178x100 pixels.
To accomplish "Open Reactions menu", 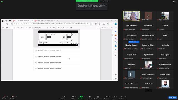I will click(x=107, y=97).
